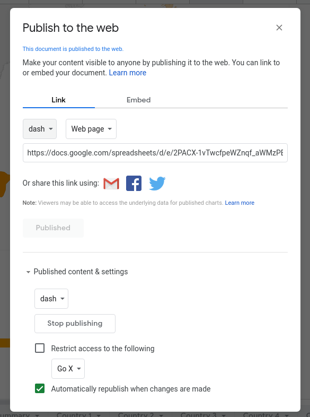The width and height of the screenshot is (310, 417).
Task: Click the disabled Published button
Action: (x=53, y=228)
